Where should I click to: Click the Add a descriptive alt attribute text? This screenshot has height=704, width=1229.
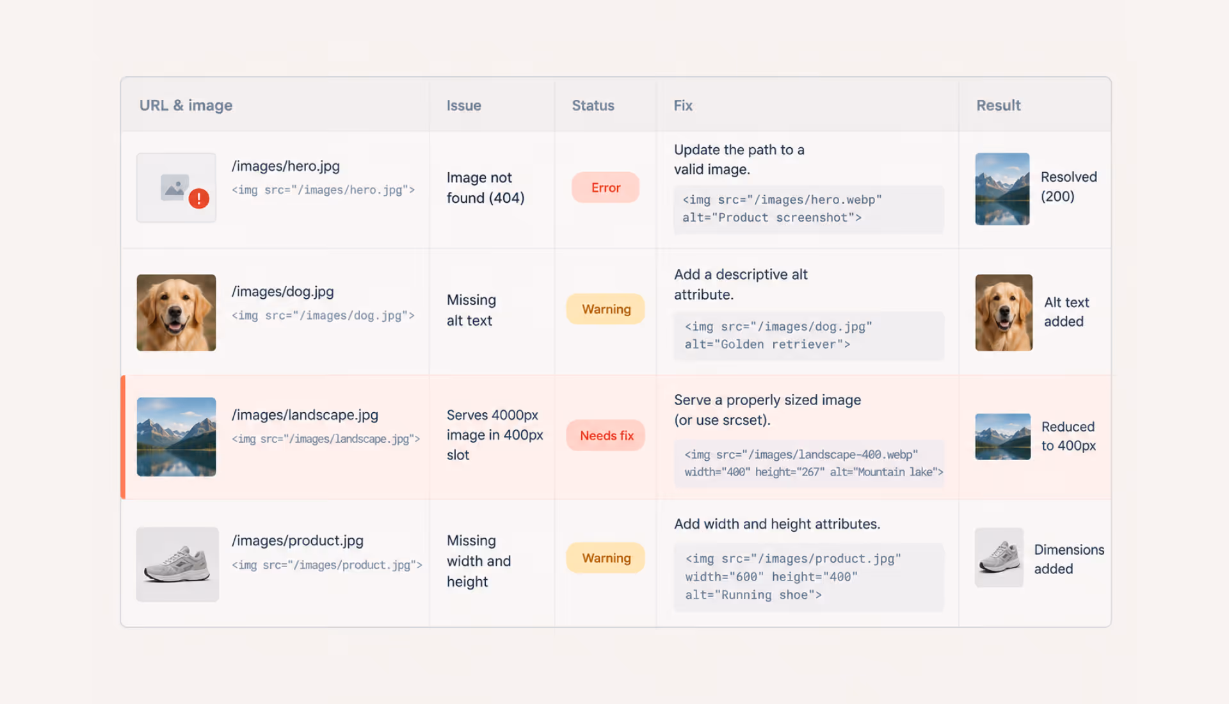pos(741,284)
